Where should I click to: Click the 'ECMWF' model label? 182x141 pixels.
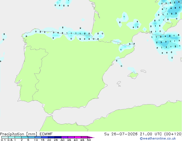pyautogui.click(x=46, y=134)
